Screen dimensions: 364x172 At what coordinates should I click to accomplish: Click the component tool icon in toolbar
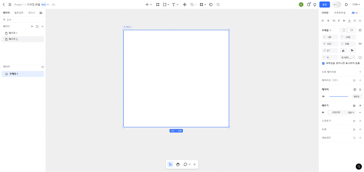(x=185, y=5)
